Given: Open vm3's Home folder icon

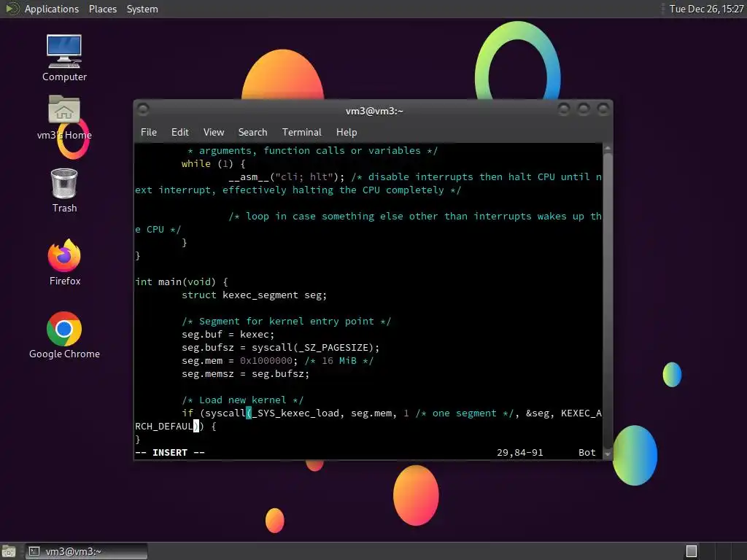Looking at the screenshot, I should coord(64,117).
